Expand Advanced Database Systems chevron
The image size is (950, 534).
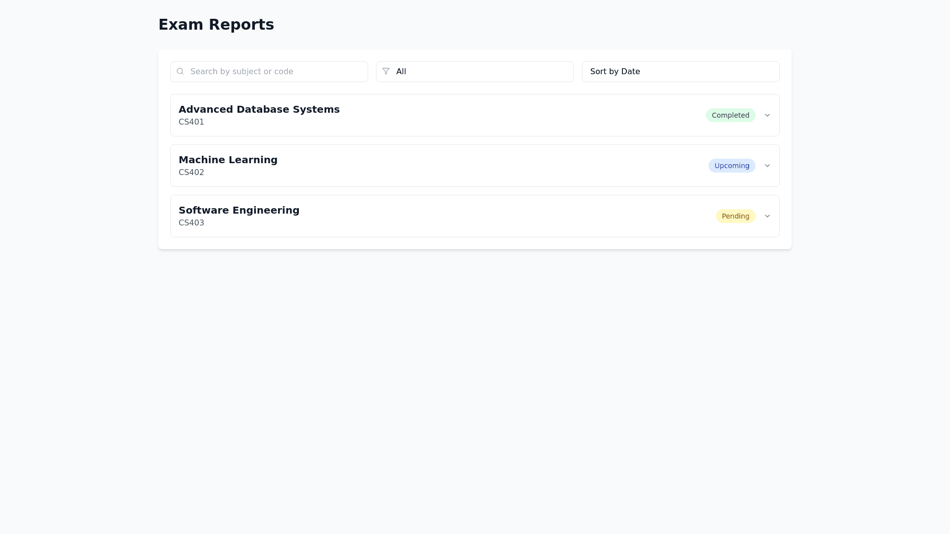click(767, 115)
